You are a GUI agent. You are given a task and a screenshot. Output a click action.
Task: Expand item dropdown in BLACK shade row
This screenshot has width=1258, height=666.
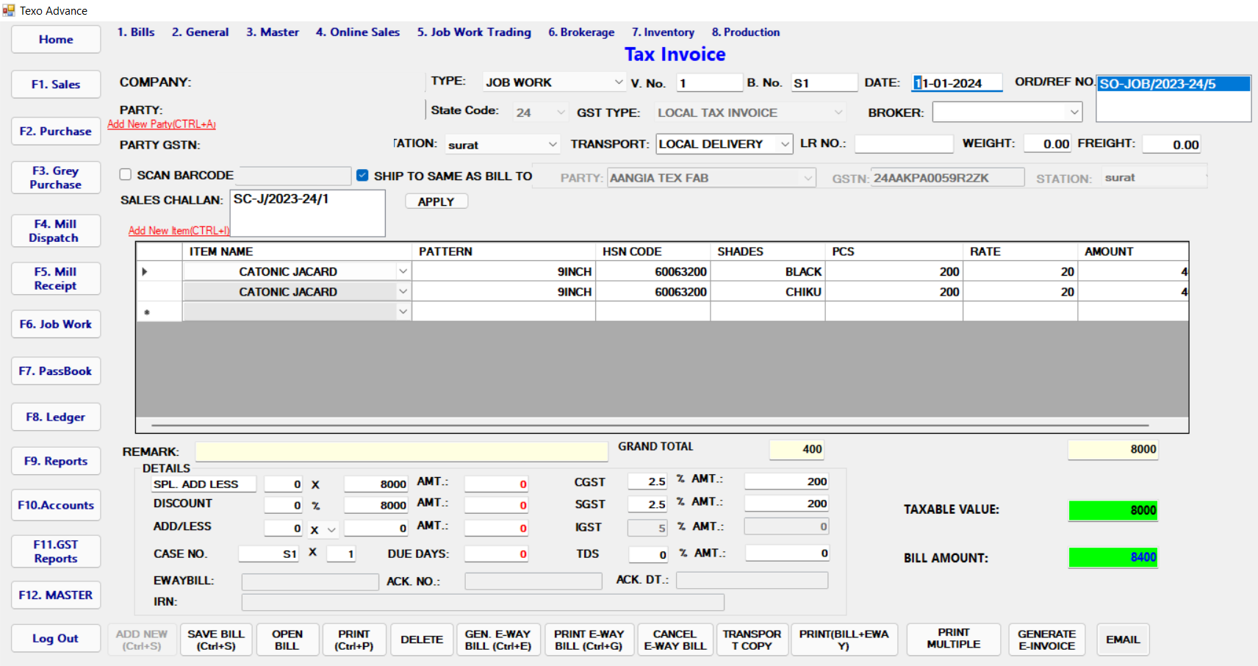coord(403,271)
